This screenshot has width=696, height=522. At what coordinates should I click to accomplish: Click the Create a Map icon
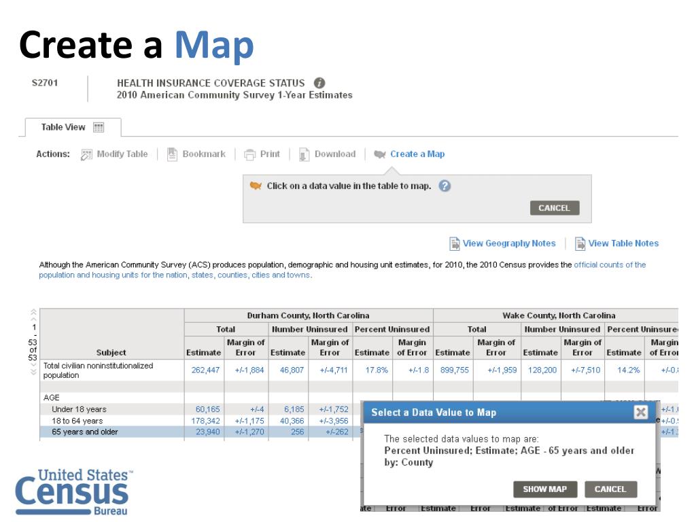pyautogui.click(x=380, y=154)
